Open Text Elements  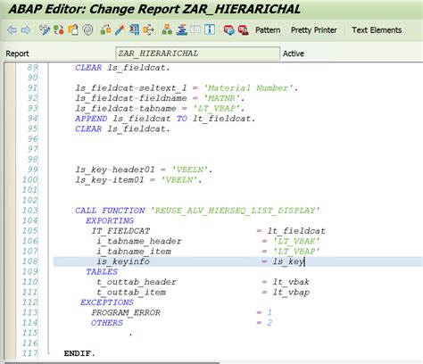377,30
